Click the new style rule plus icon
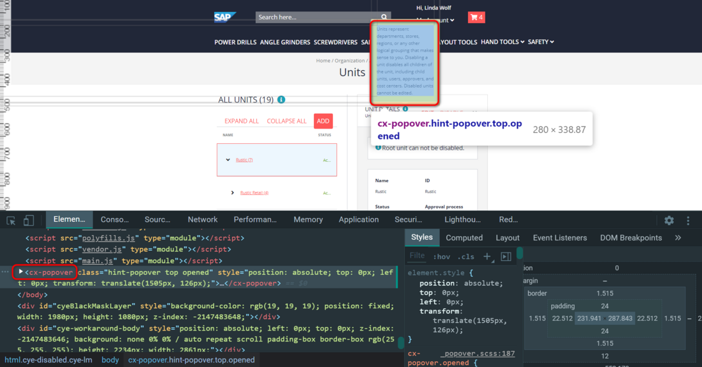 (x=487, y=256)
